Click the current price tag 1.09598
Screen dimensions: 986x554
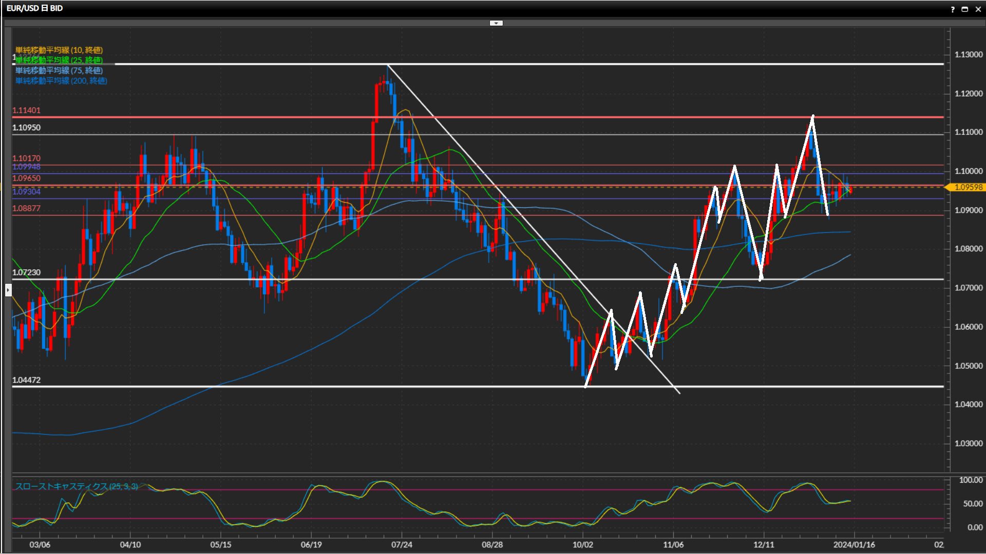click(968, 187)
